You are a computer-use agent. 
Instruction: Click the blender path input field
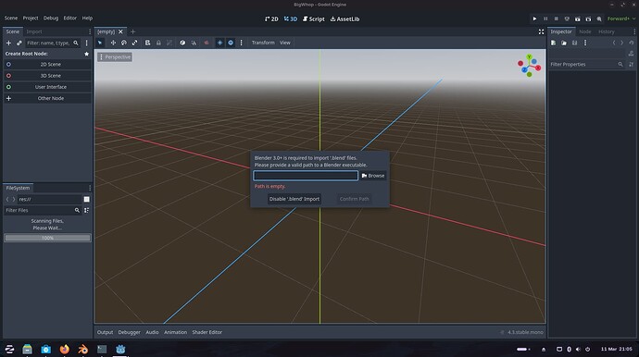coord(306,176)
